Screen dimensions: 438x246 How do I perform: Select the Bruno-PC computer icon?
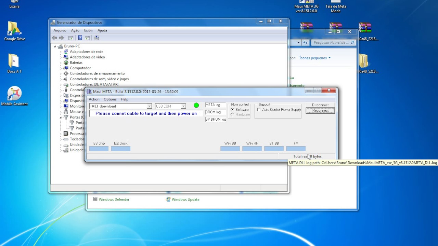pyautogui.click(x=60, y=46)
